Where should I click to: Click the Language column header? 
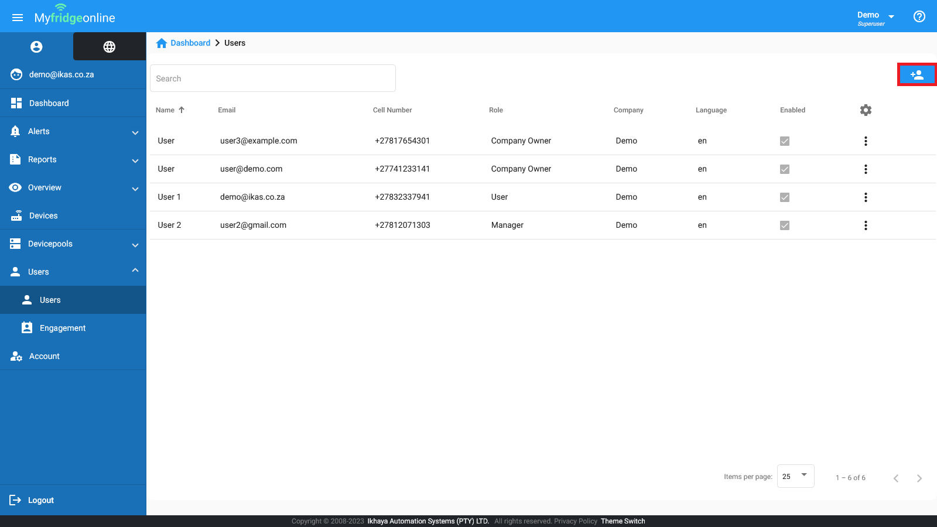711,110
